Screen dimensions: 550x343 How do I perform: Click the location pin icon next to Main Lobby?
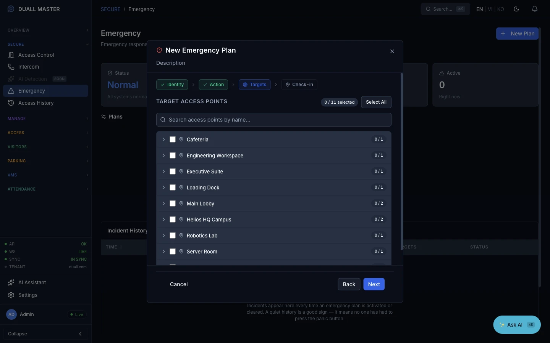coord(181,204)
